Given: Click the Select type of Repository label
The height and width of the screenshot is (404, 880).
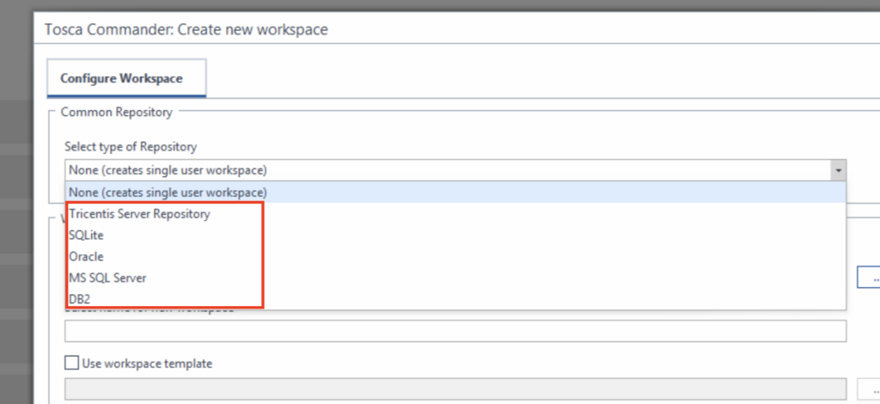Looking at the screenshot, I should [131, 146].
